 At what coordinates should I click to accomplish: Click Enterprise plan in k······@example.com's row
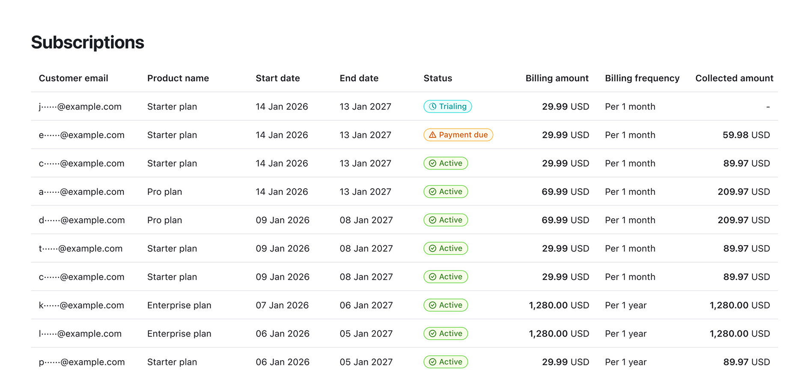[179, 305]
